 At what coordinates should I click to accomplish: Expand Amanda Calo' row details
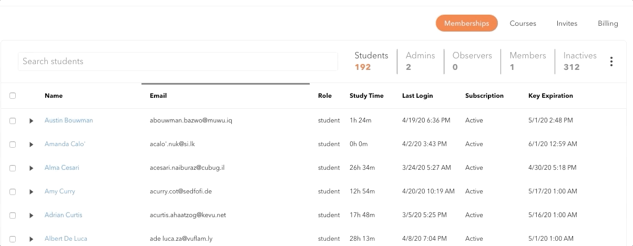32,145
